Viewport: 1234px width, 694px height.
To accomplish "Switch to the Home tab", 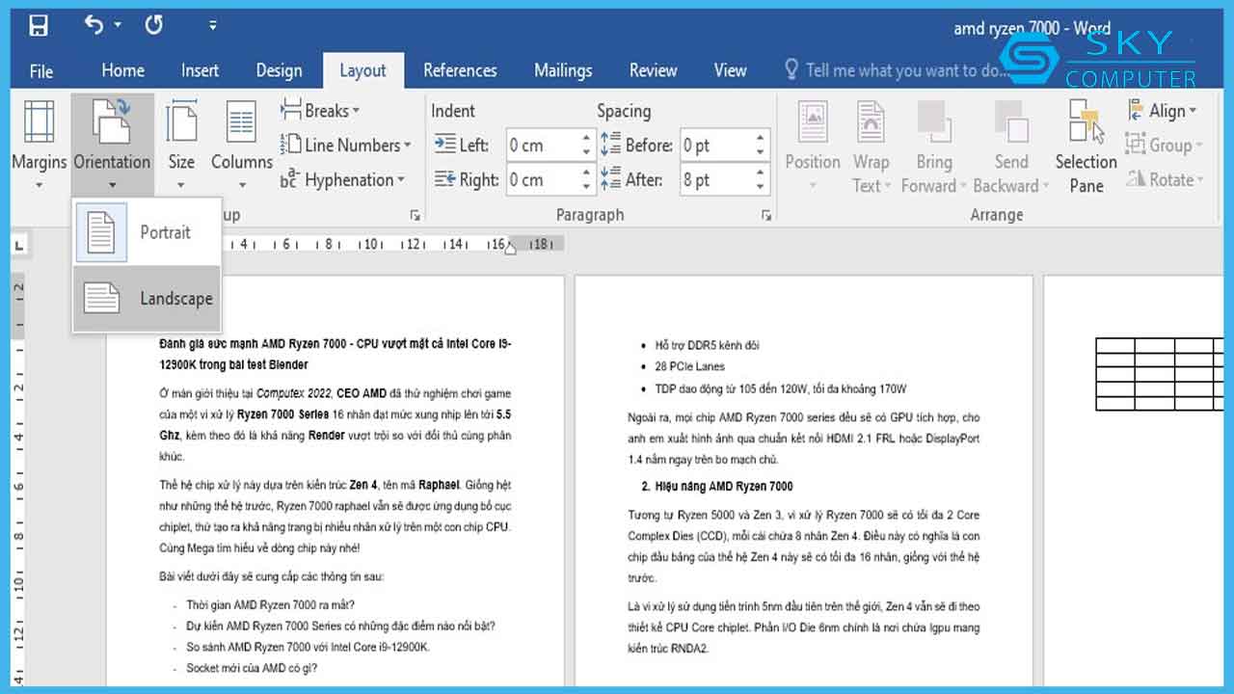I will pos(123,70).
